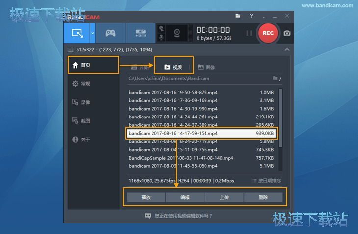Open folder icon beside the path
Viewport: 358px width, 234px height.
[x=275, y=78]
